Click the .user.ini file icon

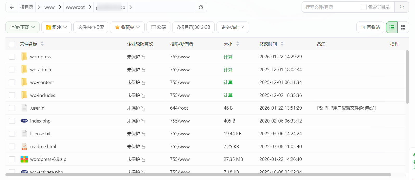point(24,108)
